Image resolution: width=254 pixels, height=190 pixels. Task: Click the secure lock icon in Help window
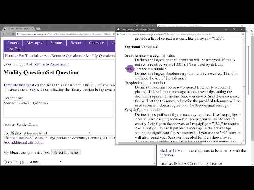pos(118,34)
